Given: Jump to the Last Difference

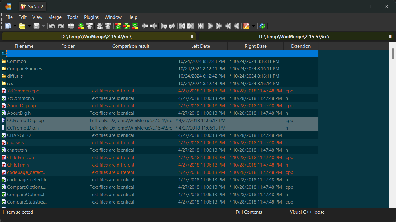Looking at the screenshot, I should pos(135,26).
